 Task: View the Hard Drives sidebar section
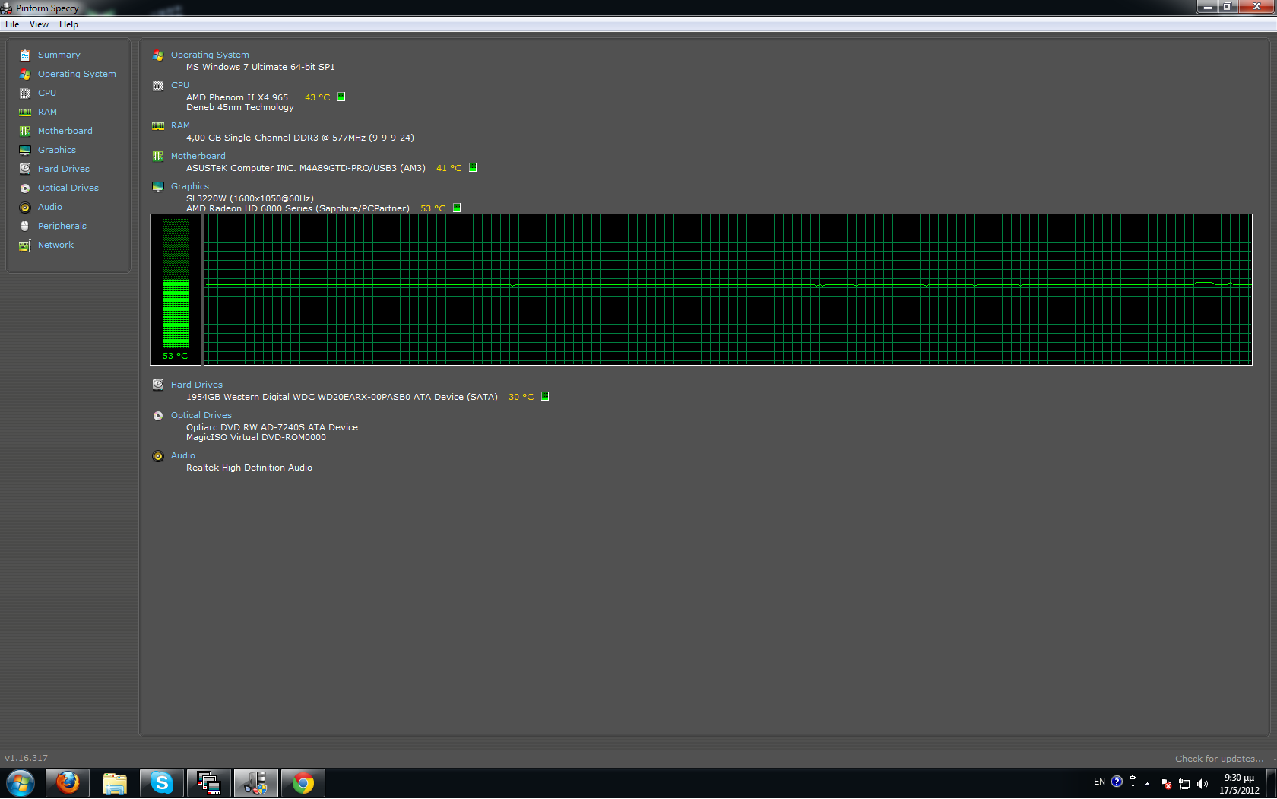pyautogui.click(x=64, y=169)
